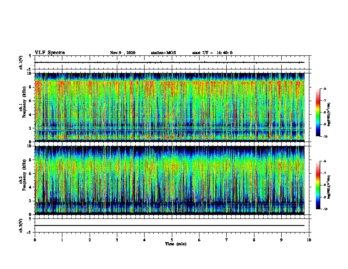Click the "-6" label on ch.1 color bar
Screen dimensions: 348x269
[x=324, y=88]
